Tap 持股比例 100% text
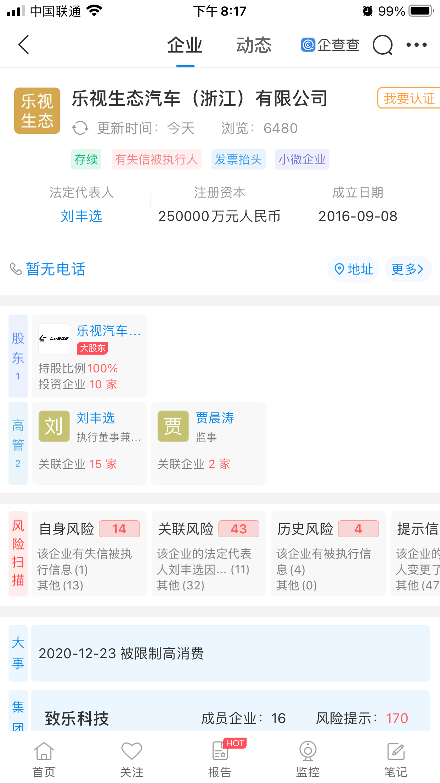This screenshot has height=783, width=440. pos(78,368)
